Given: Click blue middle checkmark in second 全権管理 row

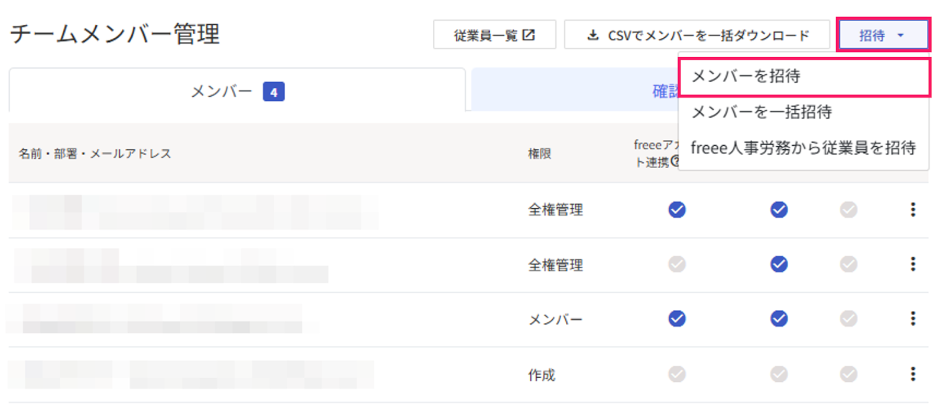Looking at the screenshot, I should click(x=779, y=264).
